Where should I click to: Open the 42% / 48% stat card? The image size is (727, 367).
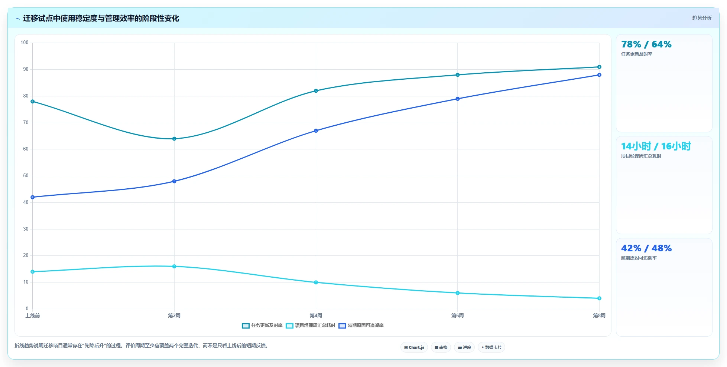[664, 287]
